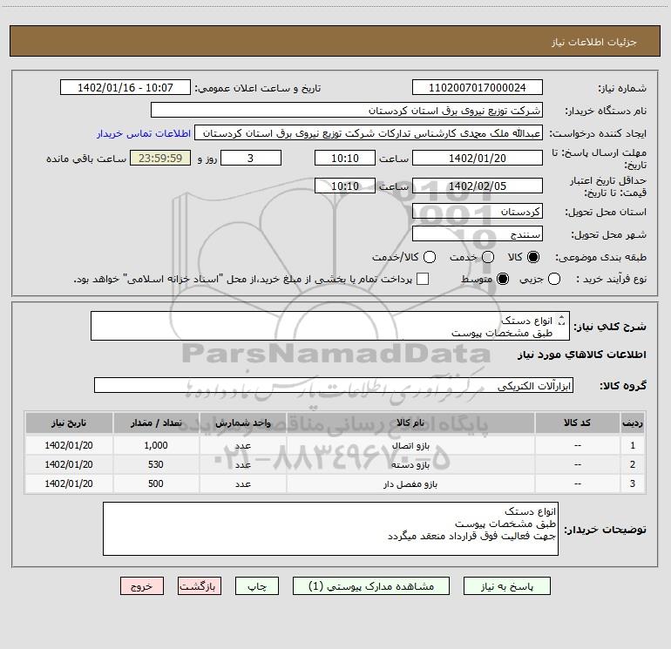Click the remaining days field showing 3
Screen dimensions: 671x649
(251, 158)
